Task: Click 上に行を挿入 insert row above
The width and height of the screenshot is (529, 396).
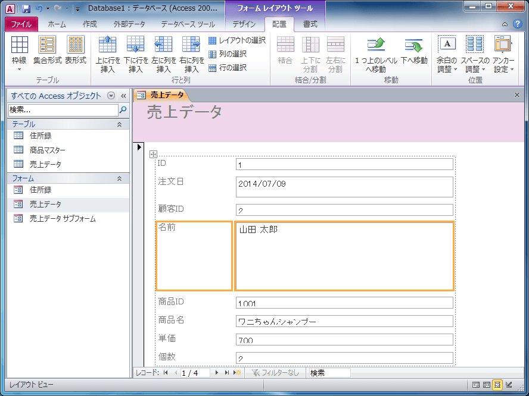Action: pyautogui.click(x=108, y=54)
